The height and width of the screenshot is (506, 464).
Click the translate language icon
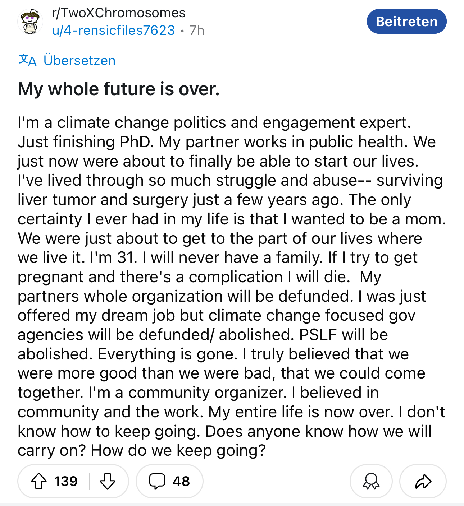(x=28, y=60)
